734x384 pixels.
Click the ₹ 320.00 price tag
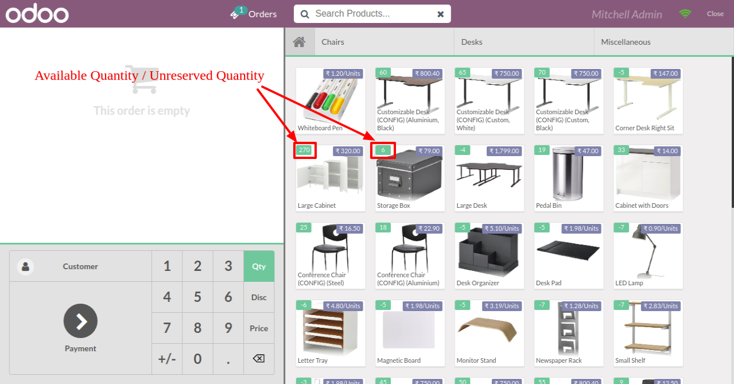(x=348, y=151)
